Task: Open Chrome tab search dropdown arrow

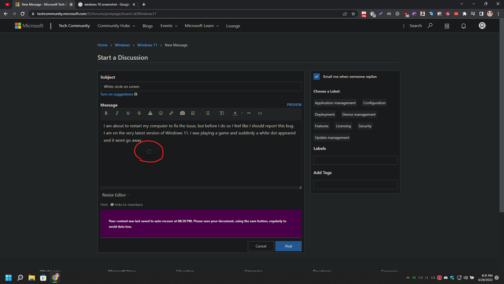Action: point(462,4)
